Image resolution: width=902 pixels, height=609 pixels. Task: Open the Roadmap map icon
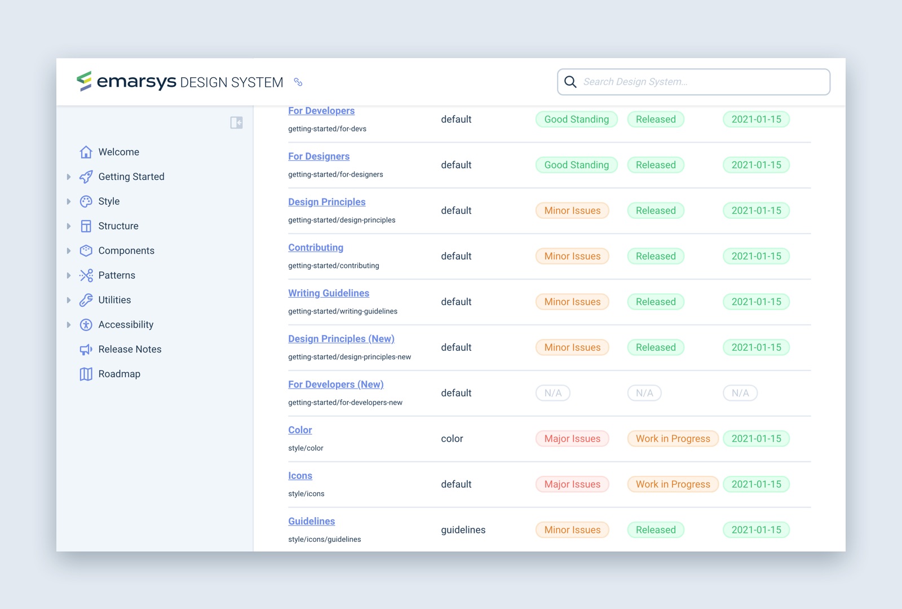coord(86,373)
